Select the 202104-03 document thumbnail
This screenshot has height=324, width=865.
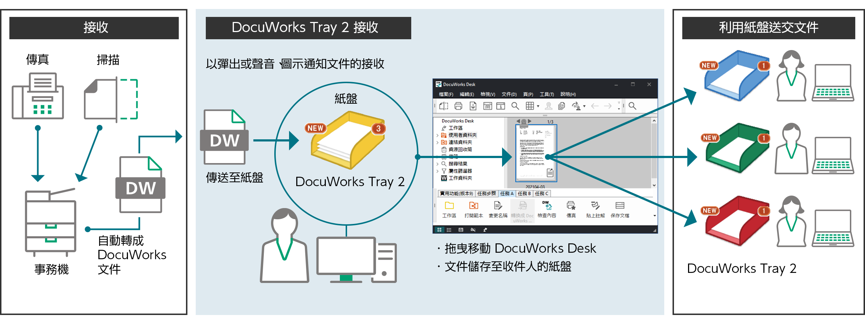click(536, 153)
